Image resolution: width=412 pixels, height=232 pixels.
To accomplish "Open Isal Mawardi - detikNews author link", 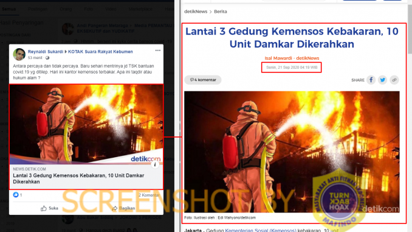I will pos(292,58).
